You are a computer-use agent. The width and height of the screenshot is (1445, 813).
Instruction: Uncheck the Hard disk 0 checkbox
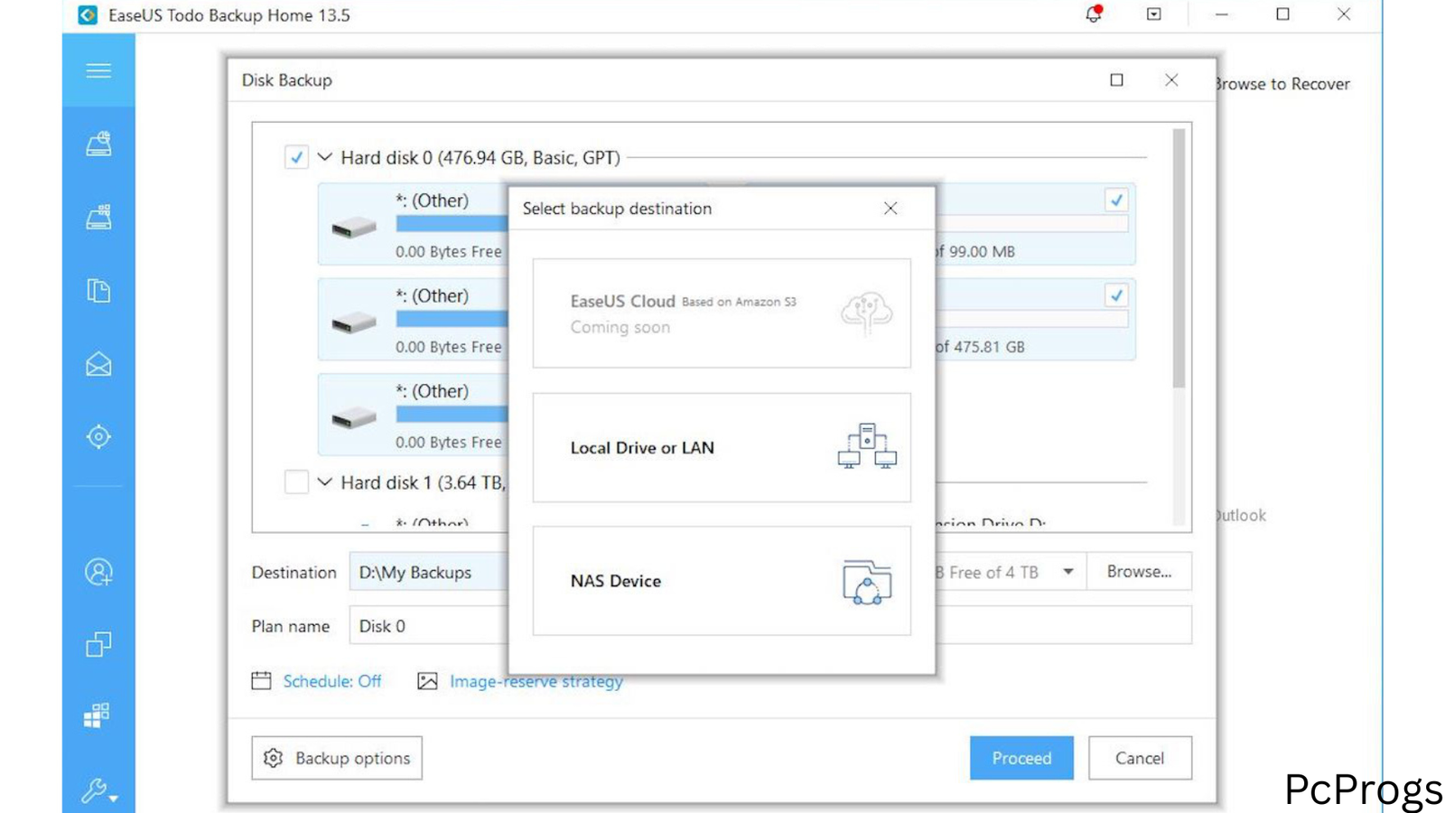296,157
